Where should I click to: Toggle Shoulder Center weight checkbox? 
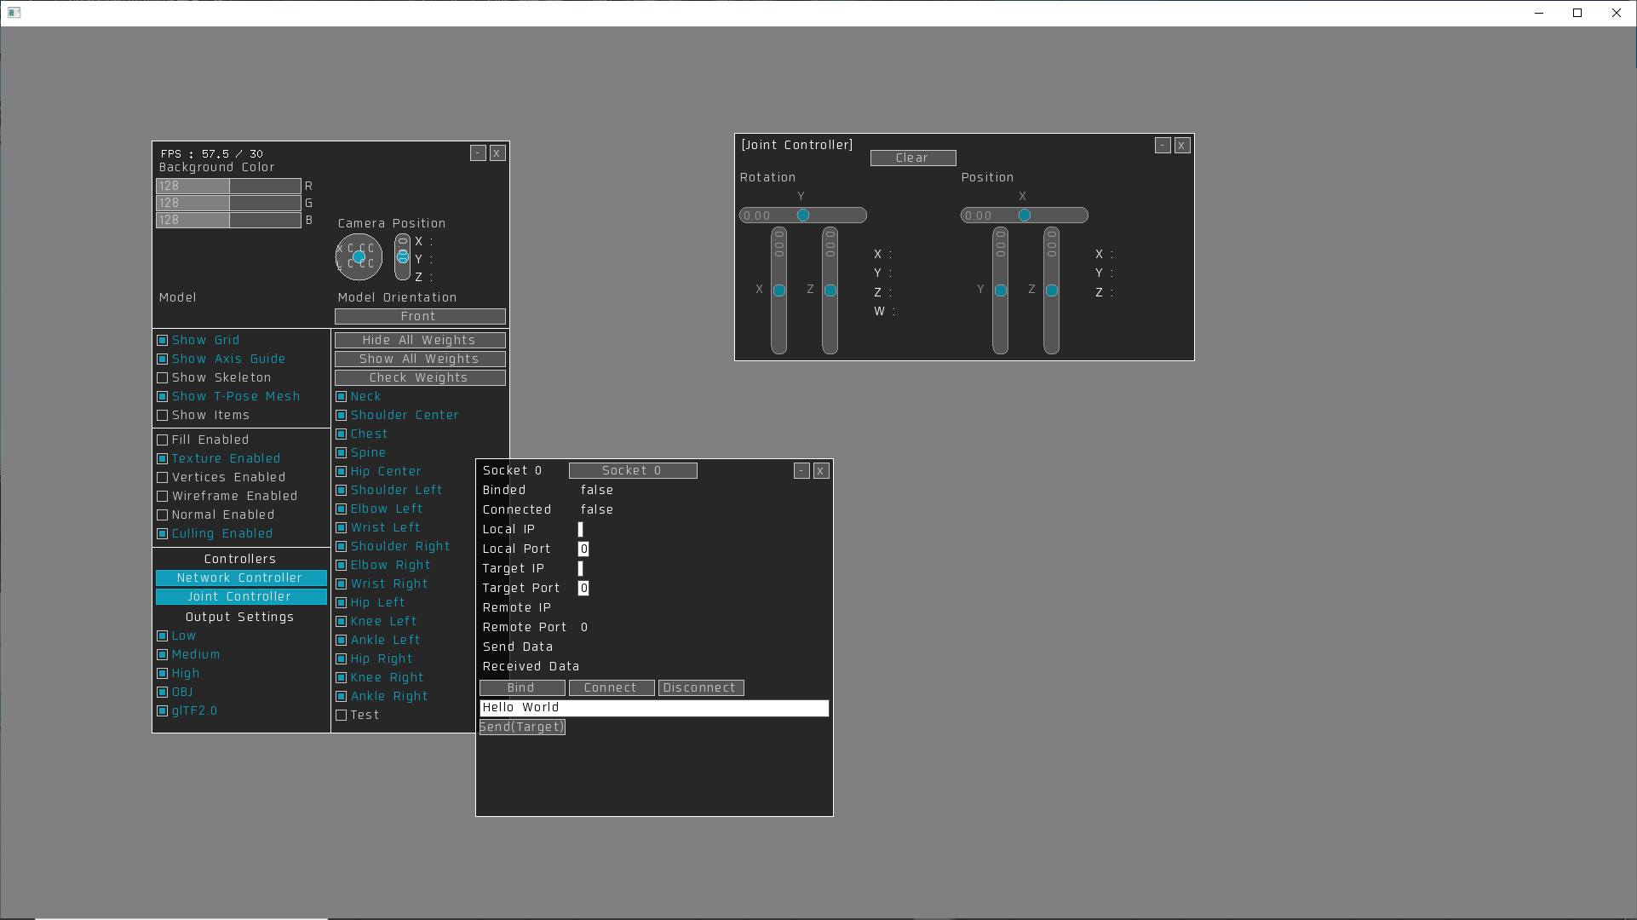pos(341,416)
